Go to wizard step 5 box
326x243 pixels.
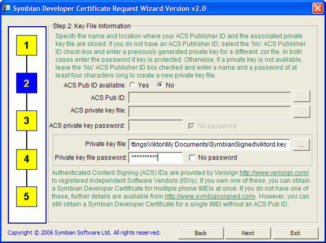click(27, 197)
